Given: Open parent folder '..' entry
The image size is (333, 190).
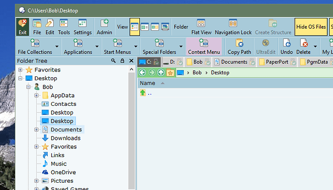Looking at the screenshot, I should (146, 93).
